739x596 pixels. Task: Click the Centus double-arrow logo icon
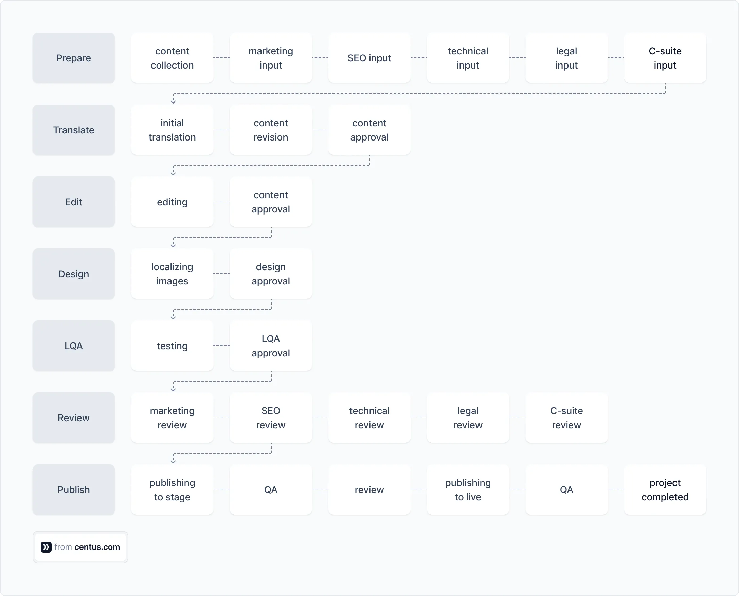[x=46, y=547]
